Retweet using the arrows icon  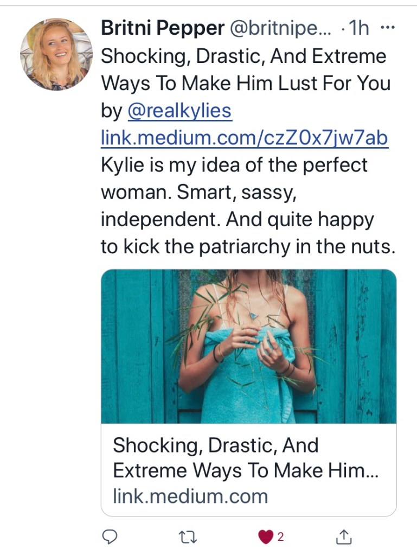[x=187, y=537]
